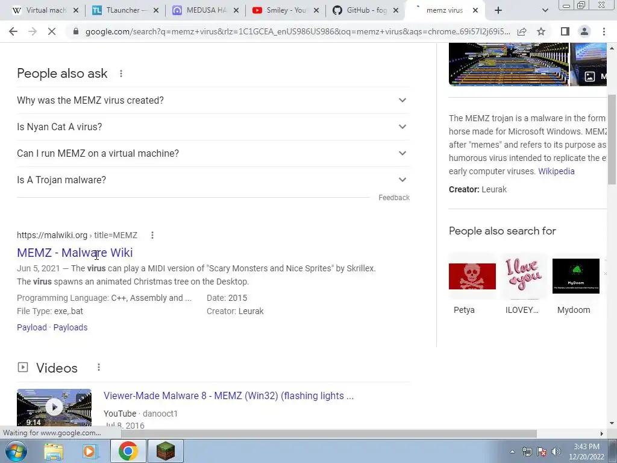Close the memz virus tab

(475, 10)
